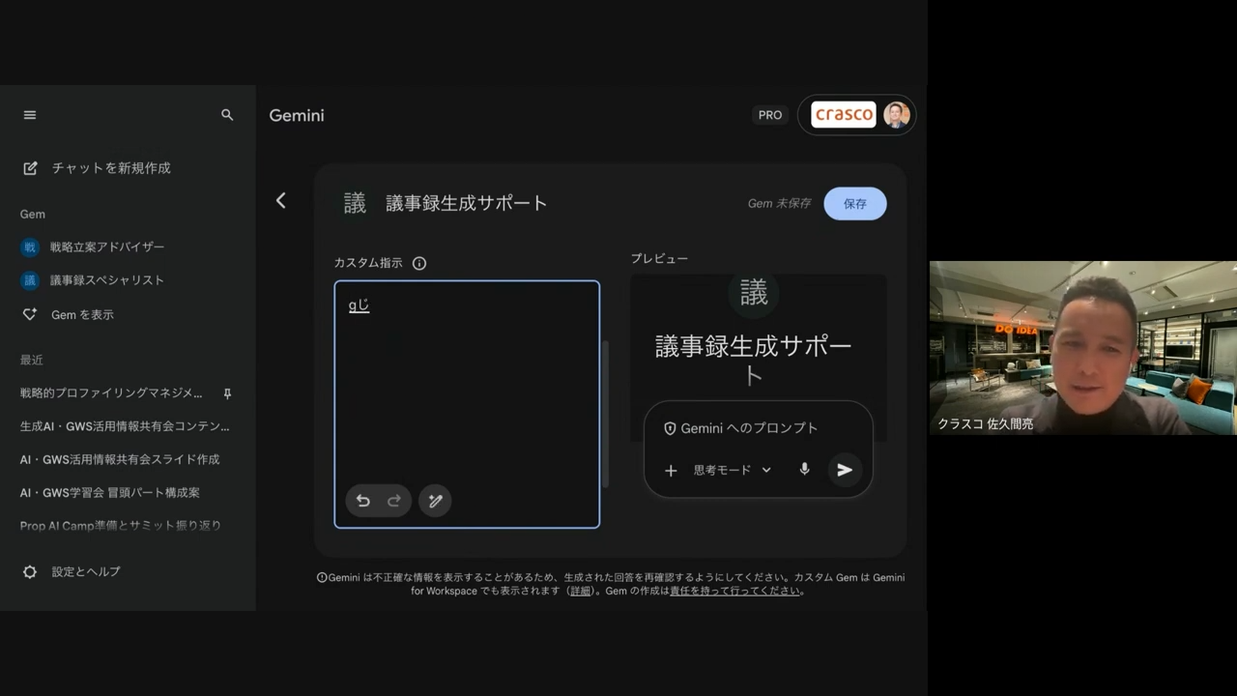Screen dimensions: 1237x696
Task: Open the user profile avatar
Action: [x=897, y=115]
